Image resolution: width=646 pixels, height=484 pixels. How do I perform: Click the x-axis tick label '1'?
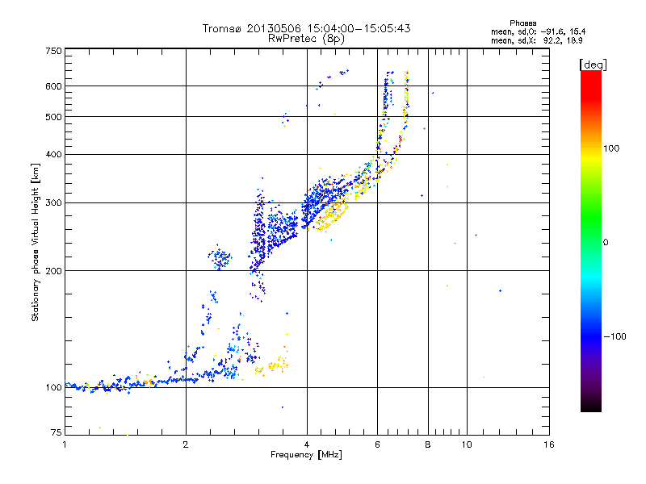coord(65,444)
